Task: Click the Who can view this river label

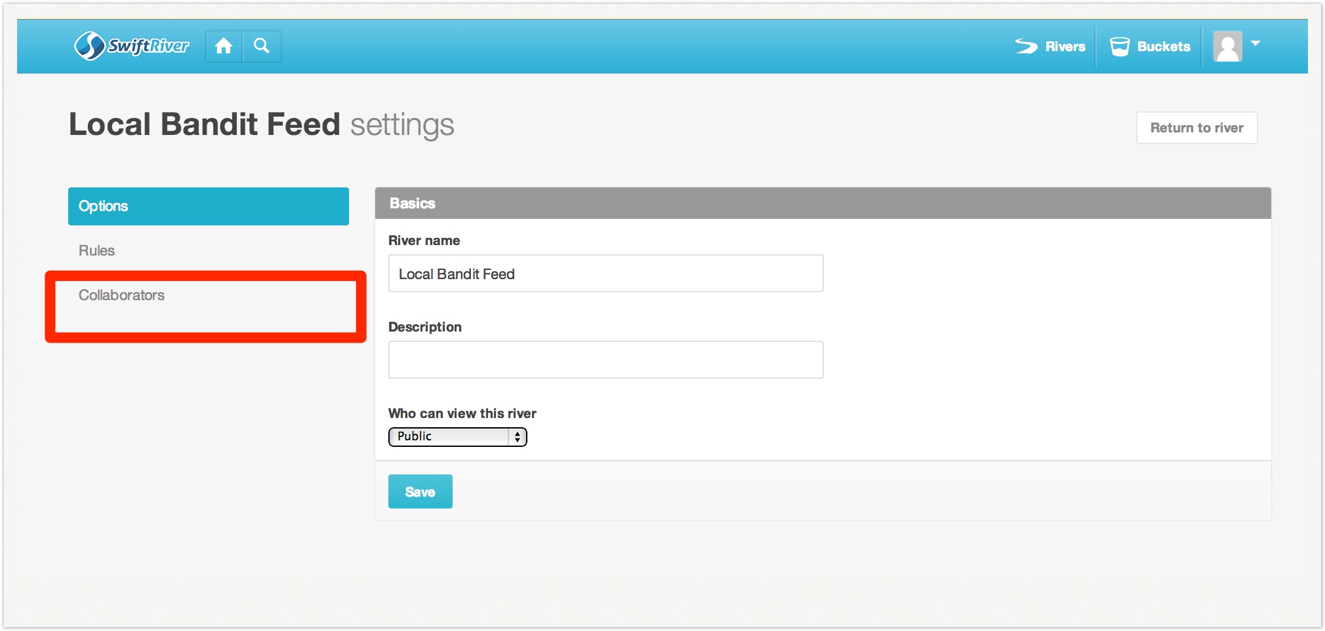Action: [x=462, y=413]
